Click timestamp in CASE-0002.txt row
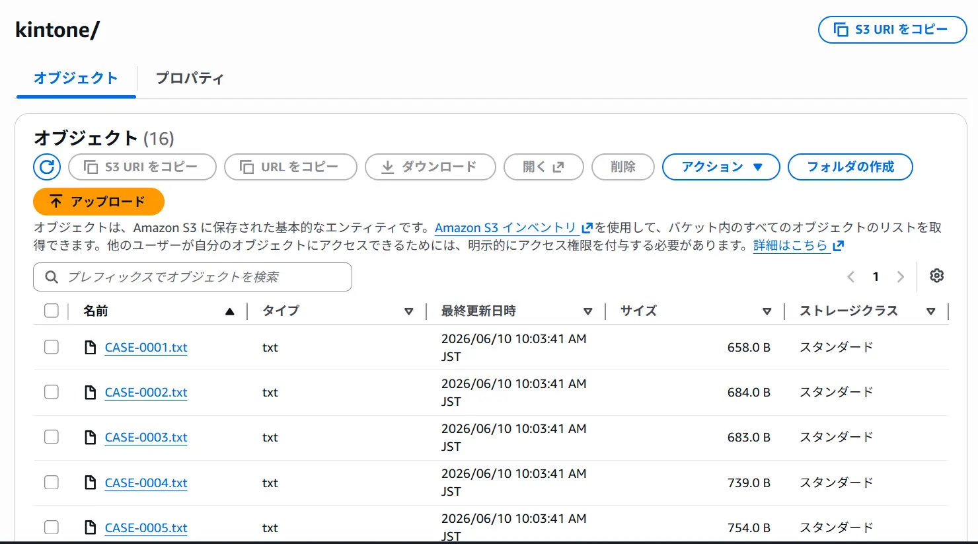 coord(514,393)
